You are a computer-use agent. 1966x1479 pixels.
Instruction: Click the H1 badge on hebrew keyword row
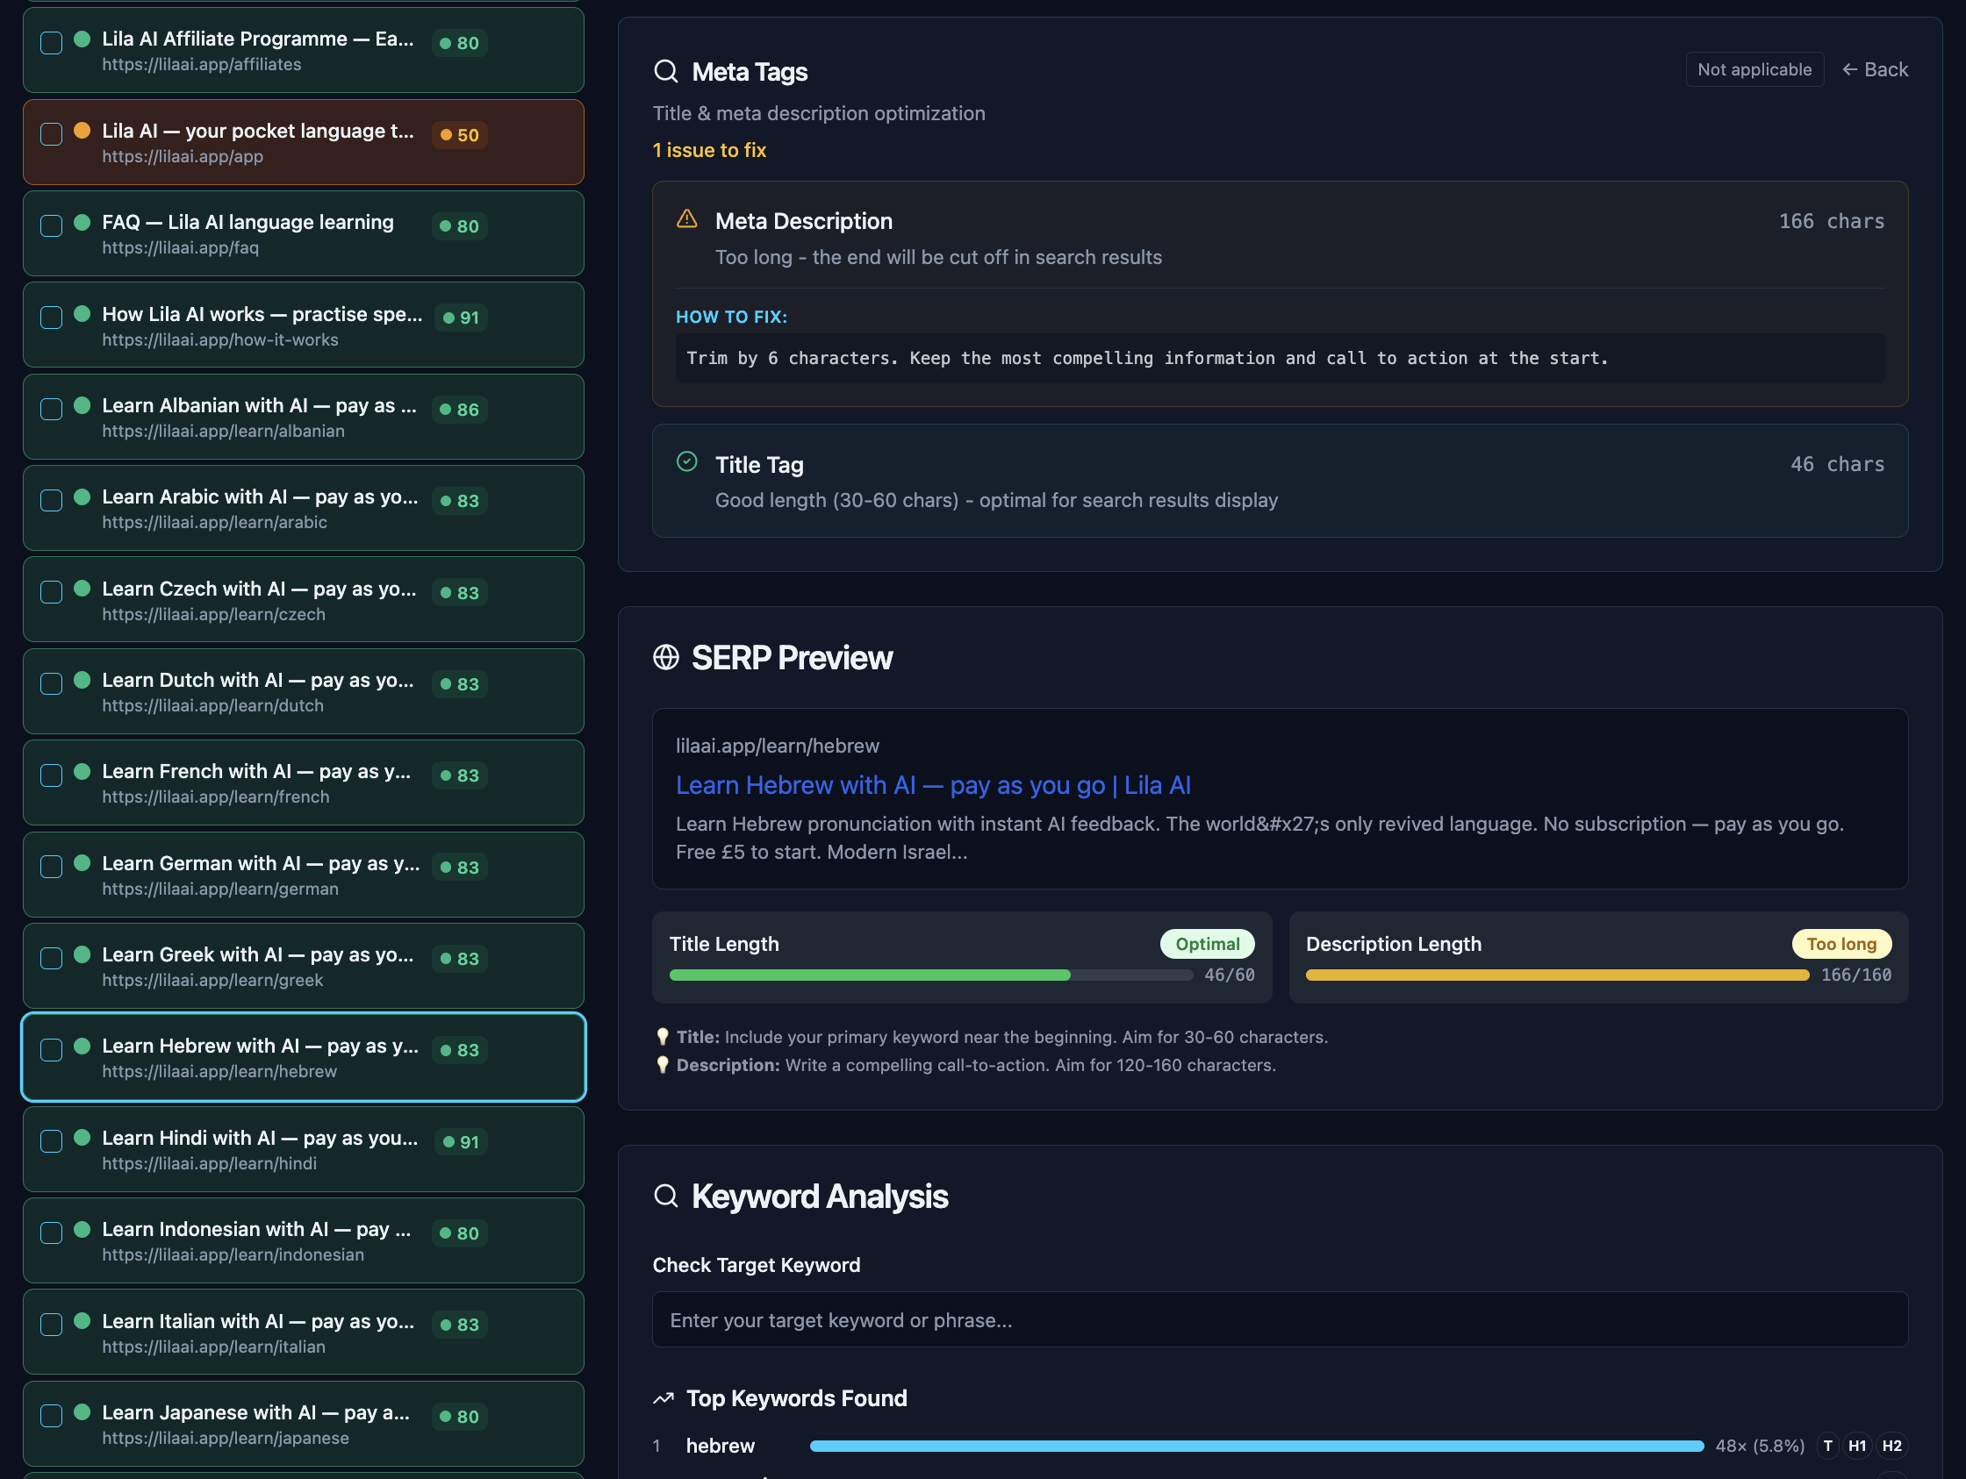coord(1857,1447)
